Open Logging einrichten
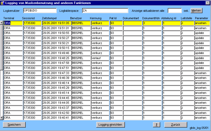 tap(110, 125)
